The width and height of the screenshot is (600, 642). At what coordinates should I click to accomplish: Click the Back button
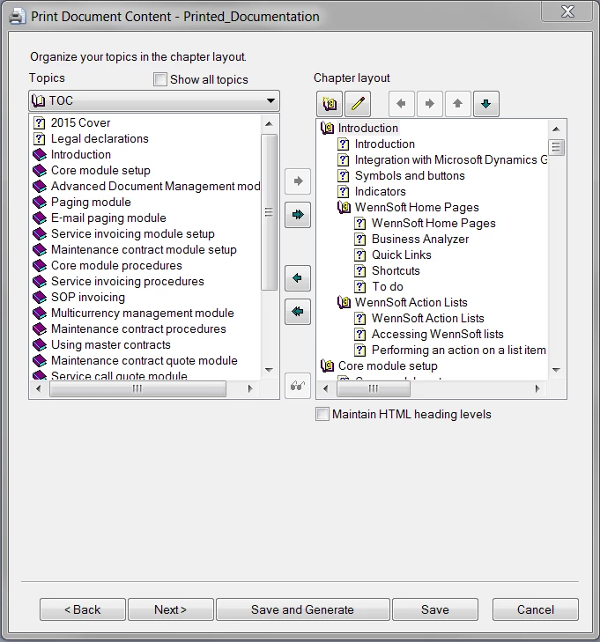tap(83, 609)
